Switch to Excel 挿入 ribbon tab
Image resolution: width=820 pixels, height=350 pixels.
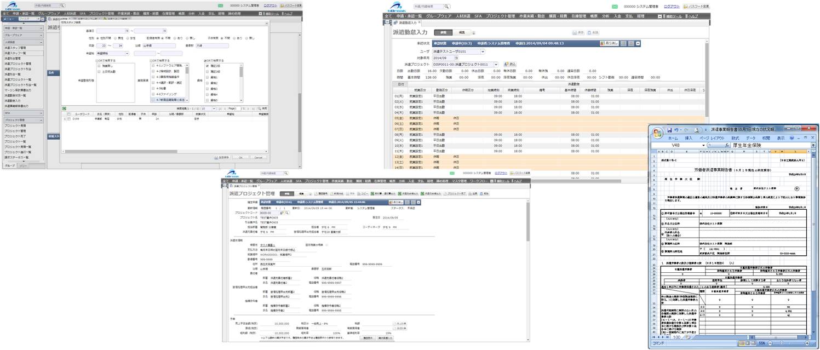689,139
